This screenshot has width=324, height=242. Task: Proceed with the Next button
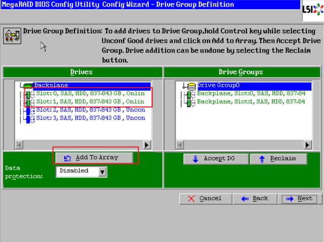[300, 198]
